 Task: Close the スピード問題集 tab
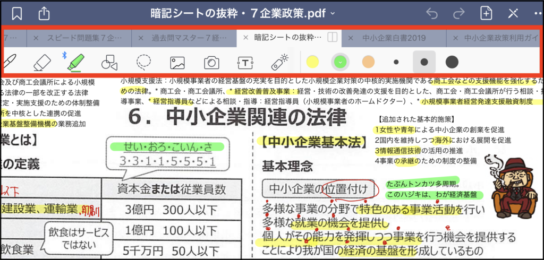(x=36, y=38)
